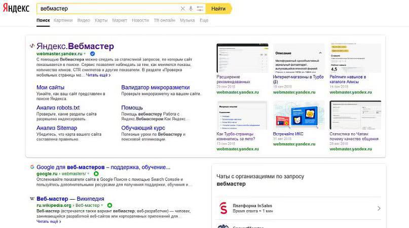Viewport: 409px width, 228px height.
Task: Open Рейтинги навыков в каталоге Алисы link
Action: tap(348, 80)
